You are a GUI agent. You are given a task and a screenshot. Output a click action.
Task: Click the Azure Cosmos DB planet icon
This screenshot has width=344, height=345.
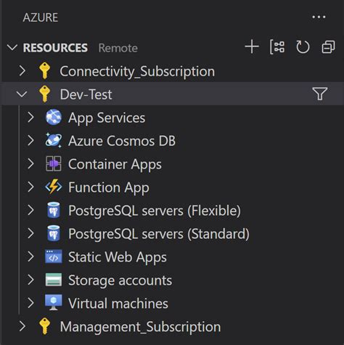point(54,140)
